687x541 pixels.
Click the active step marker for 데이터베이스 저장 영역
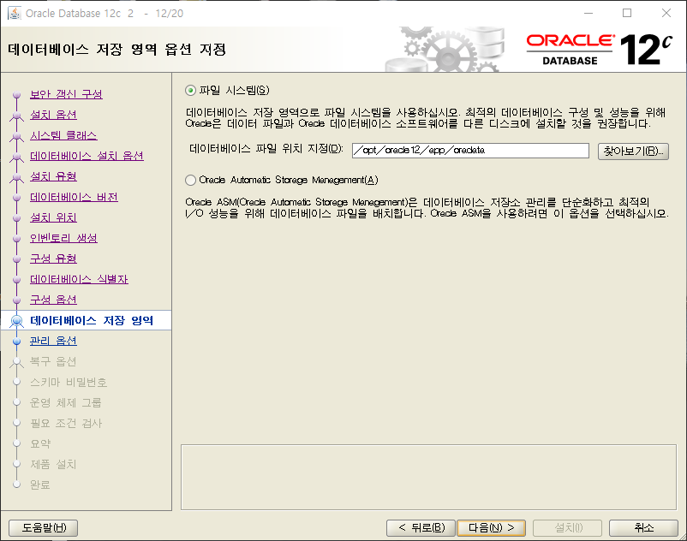(x=16, y=321)
